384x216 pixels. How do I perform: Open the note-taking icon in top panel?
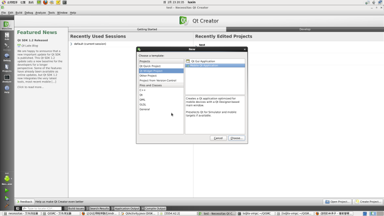coord(58,2)
